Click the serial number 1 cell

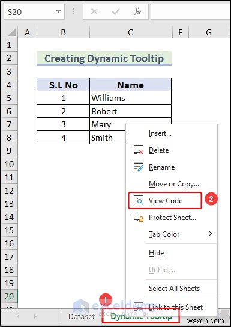tap(63, 98)
